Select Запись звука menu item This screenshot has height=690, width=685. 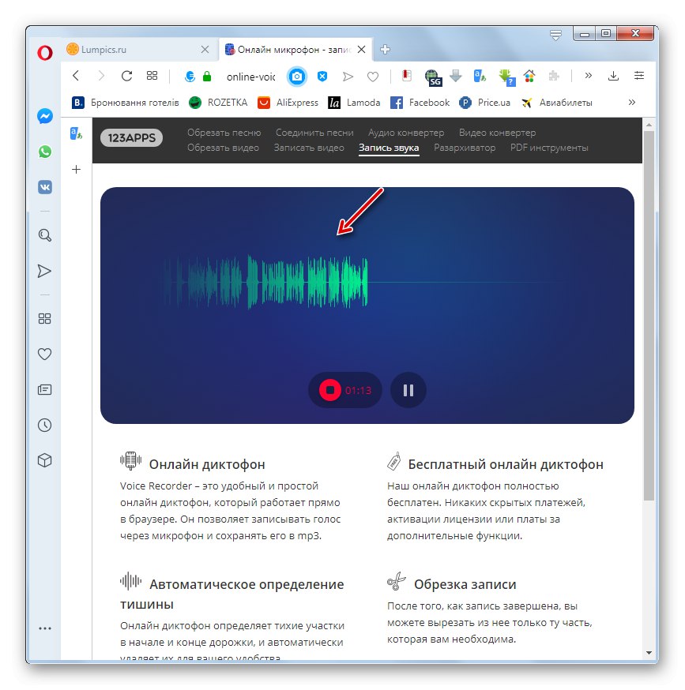click(389, 148)
